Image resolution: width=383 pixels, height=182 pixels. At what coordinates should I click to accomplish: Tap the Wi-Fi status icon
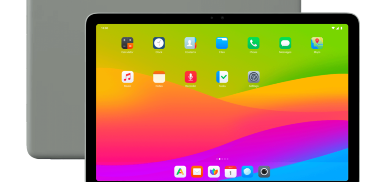(333, 28)
